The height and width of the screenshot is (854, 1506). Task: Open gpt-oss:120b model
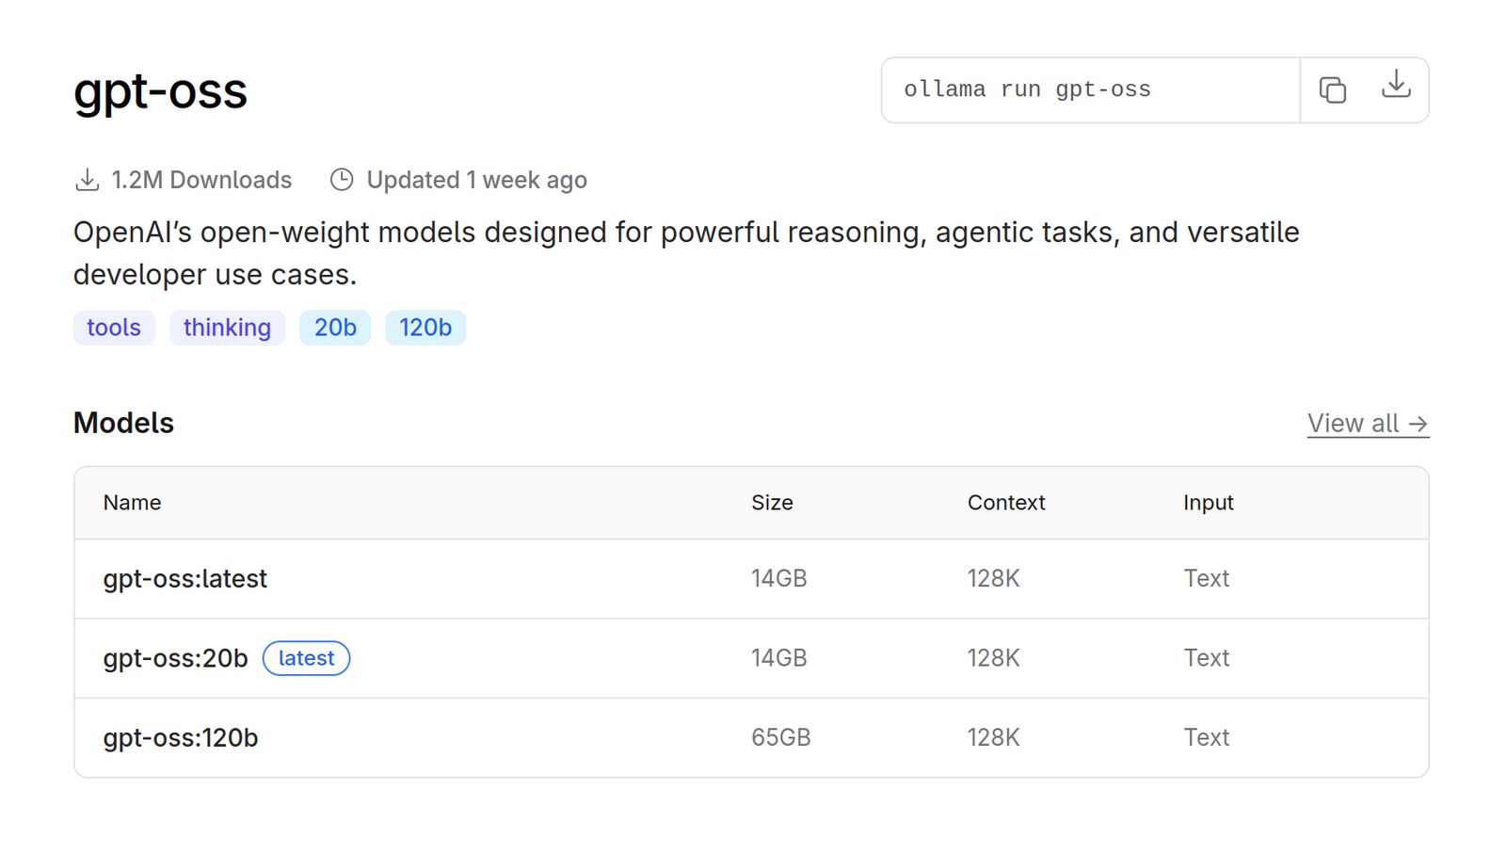[181, 738]
